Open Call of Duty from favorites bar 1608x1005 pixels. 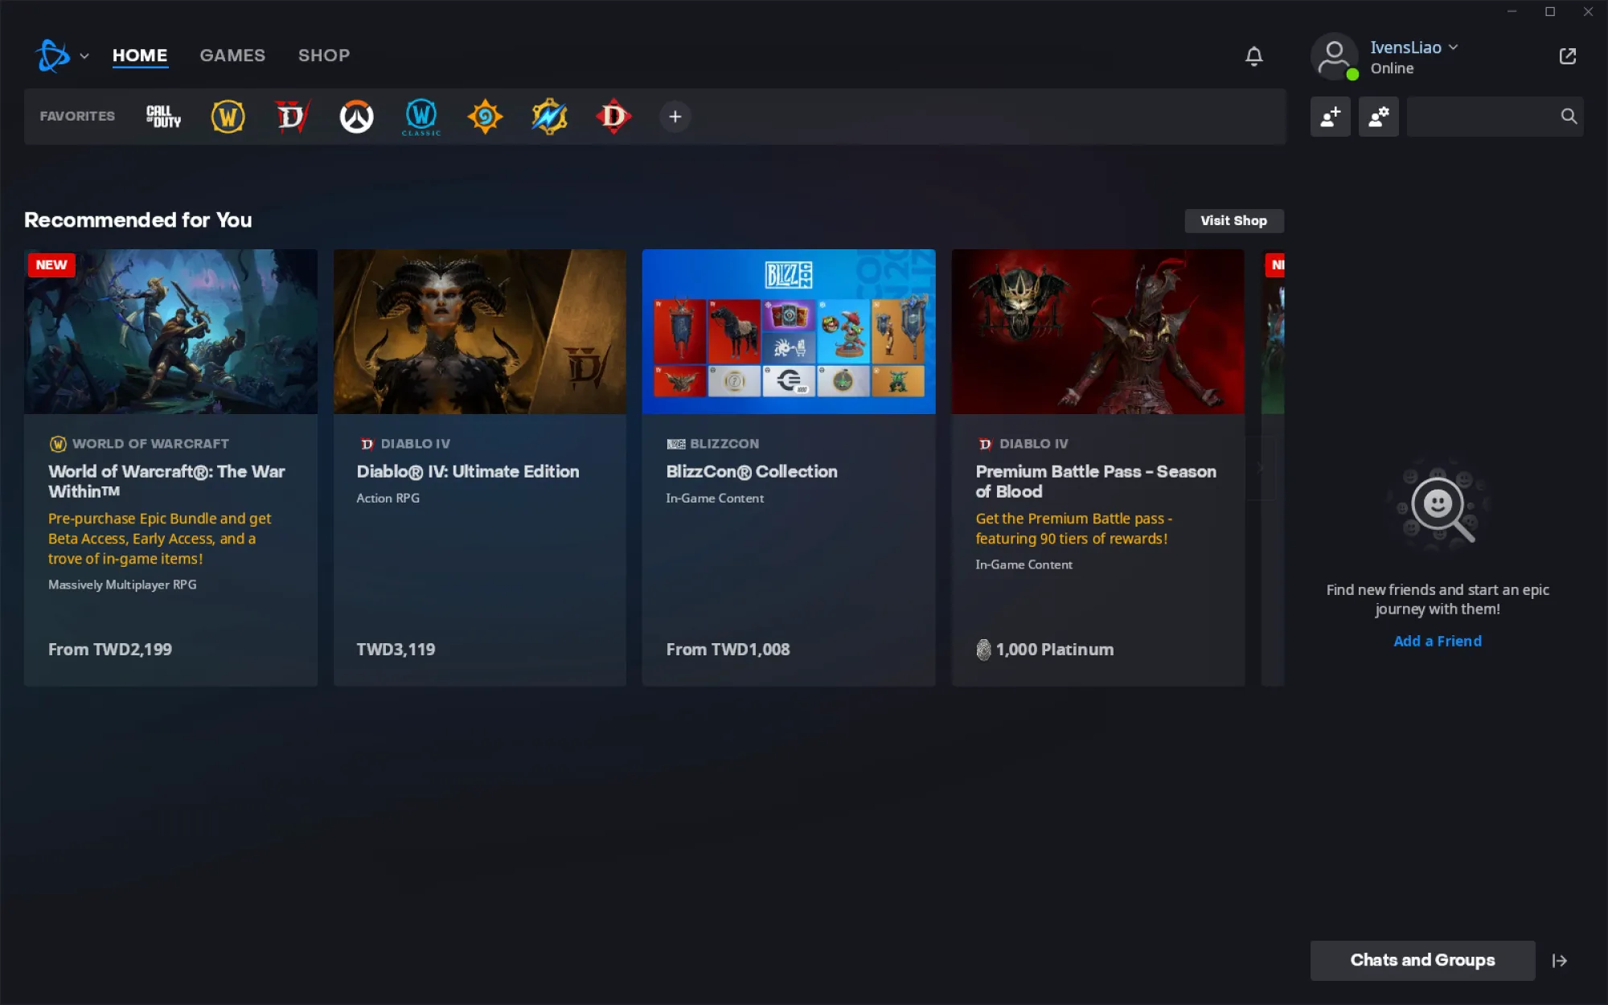pos(163,117)
